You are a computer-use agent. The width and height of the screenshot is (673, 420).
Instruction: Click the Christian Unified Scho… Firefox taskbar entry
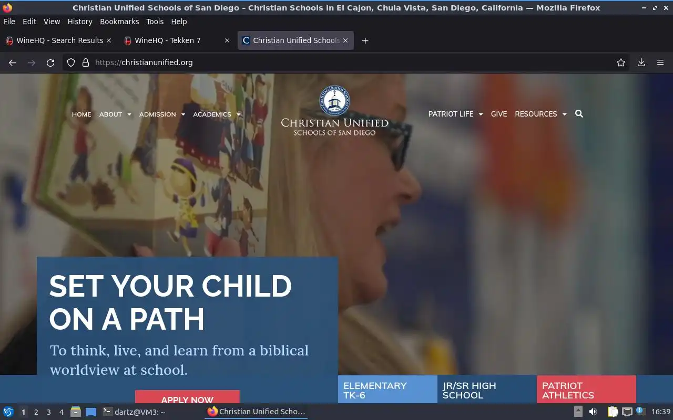[256, 412]
